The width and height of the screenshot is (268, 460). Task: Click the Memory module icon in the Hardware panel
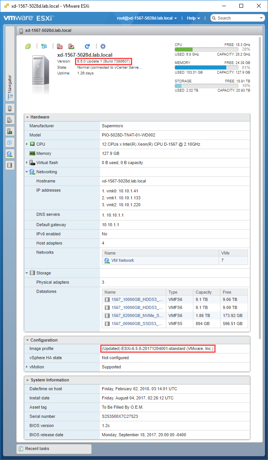(32, 153)
